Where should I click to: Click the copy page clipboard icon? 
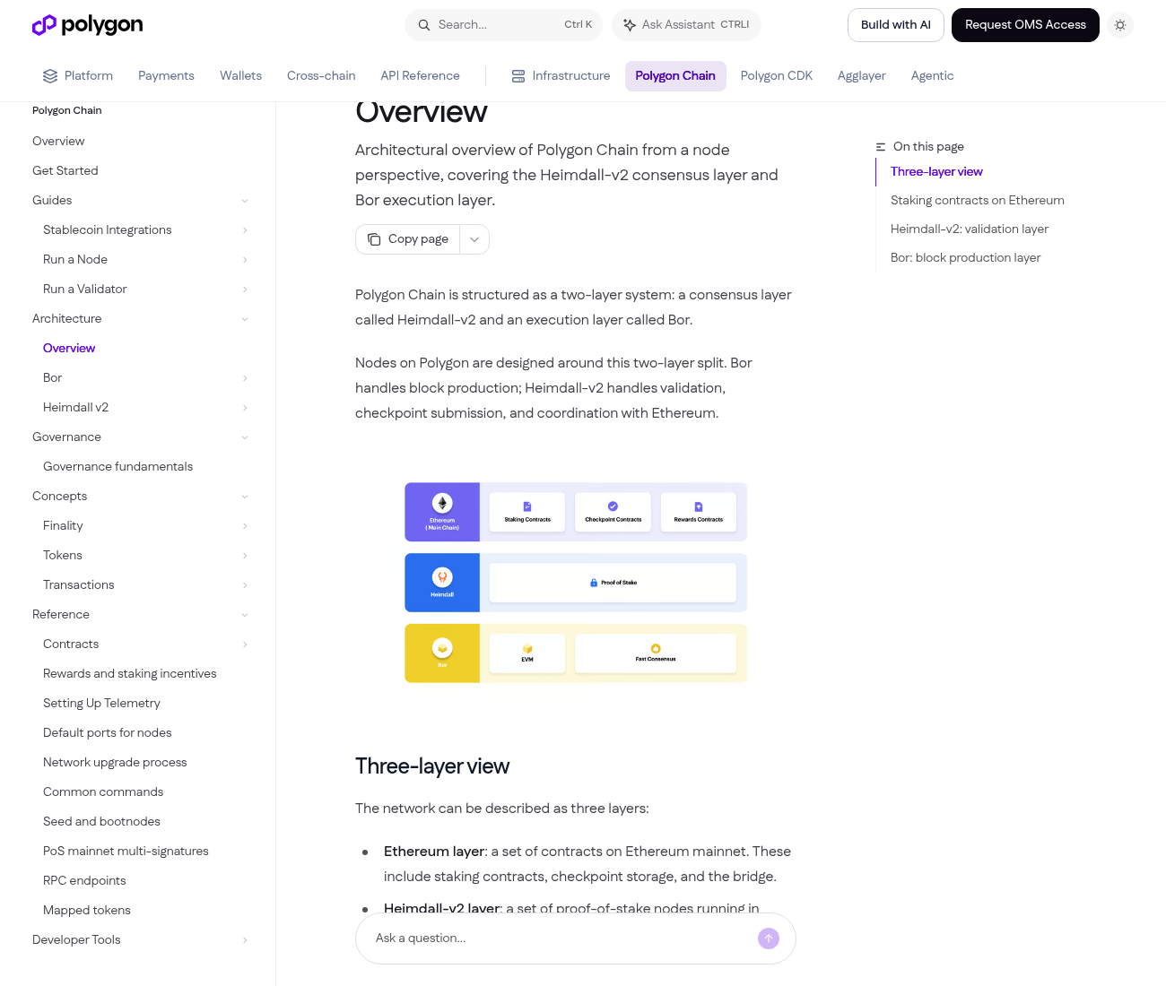point(374,239)
